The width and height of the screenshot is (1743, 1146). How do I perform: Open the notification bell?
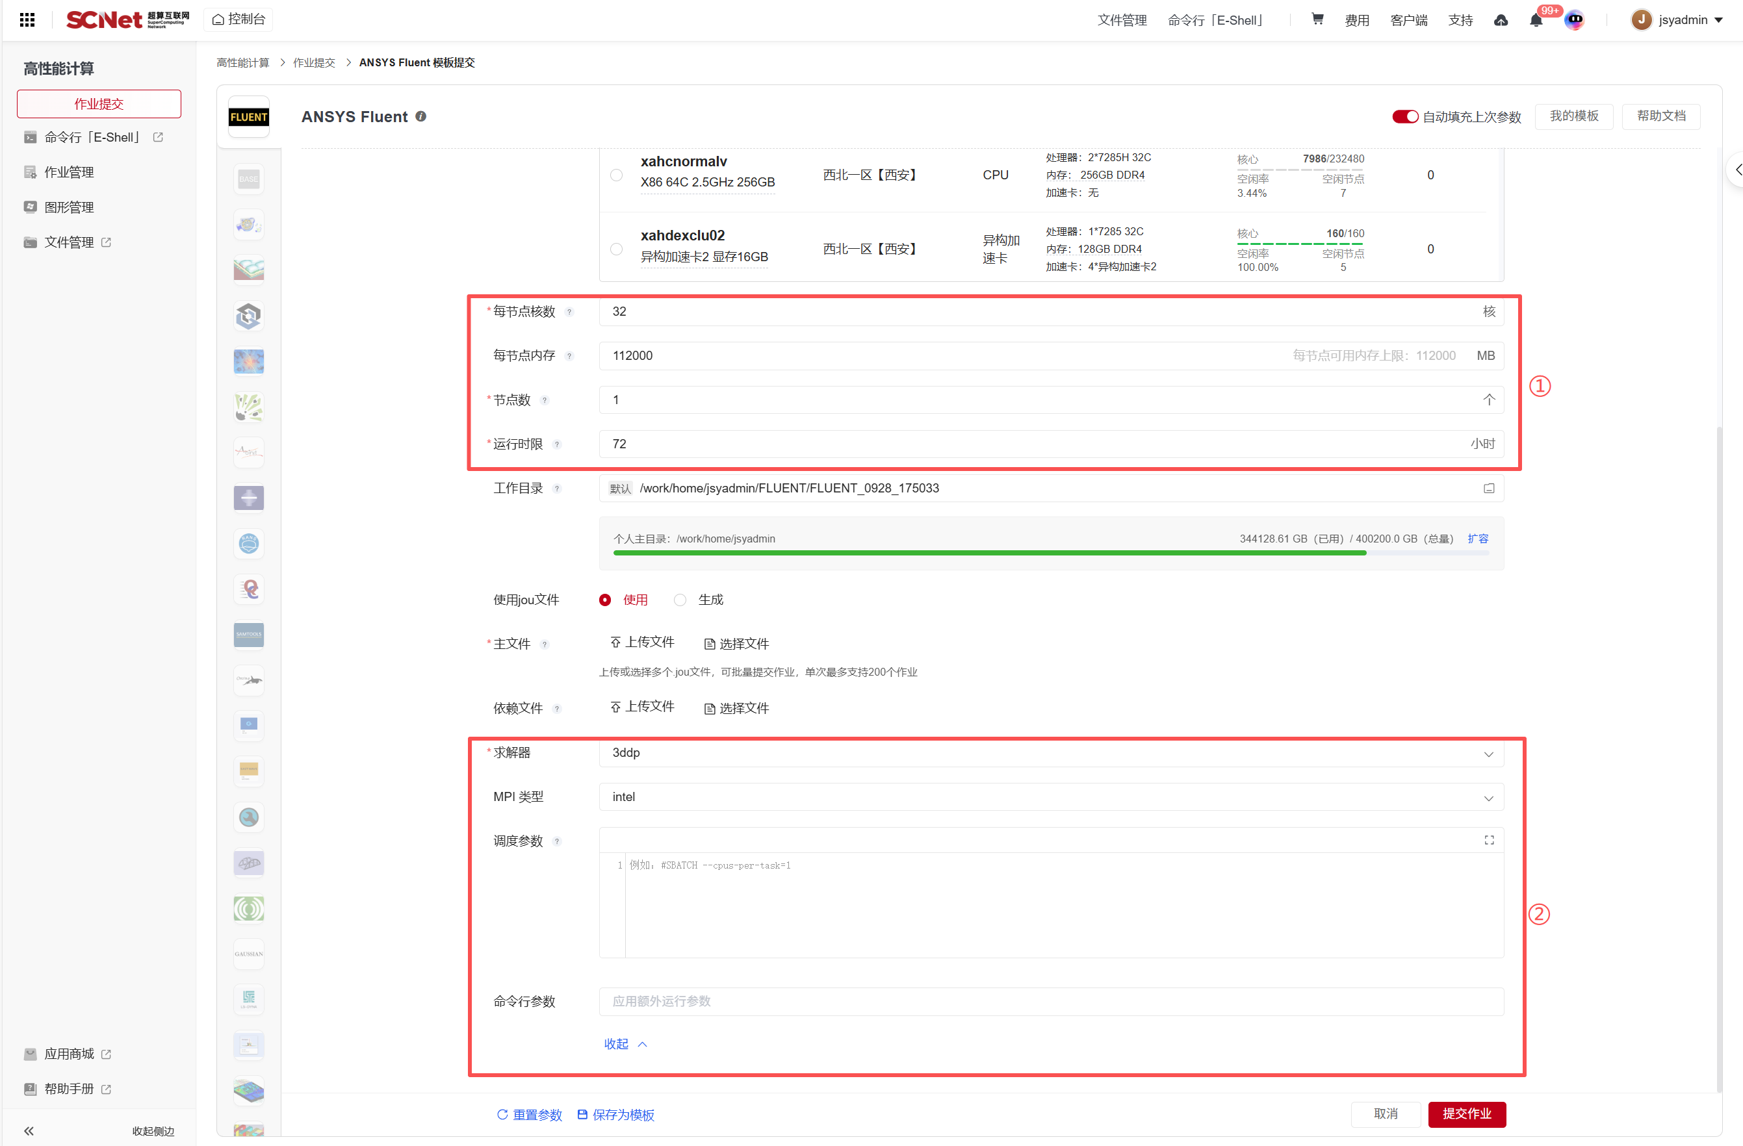pos(1536,21)
